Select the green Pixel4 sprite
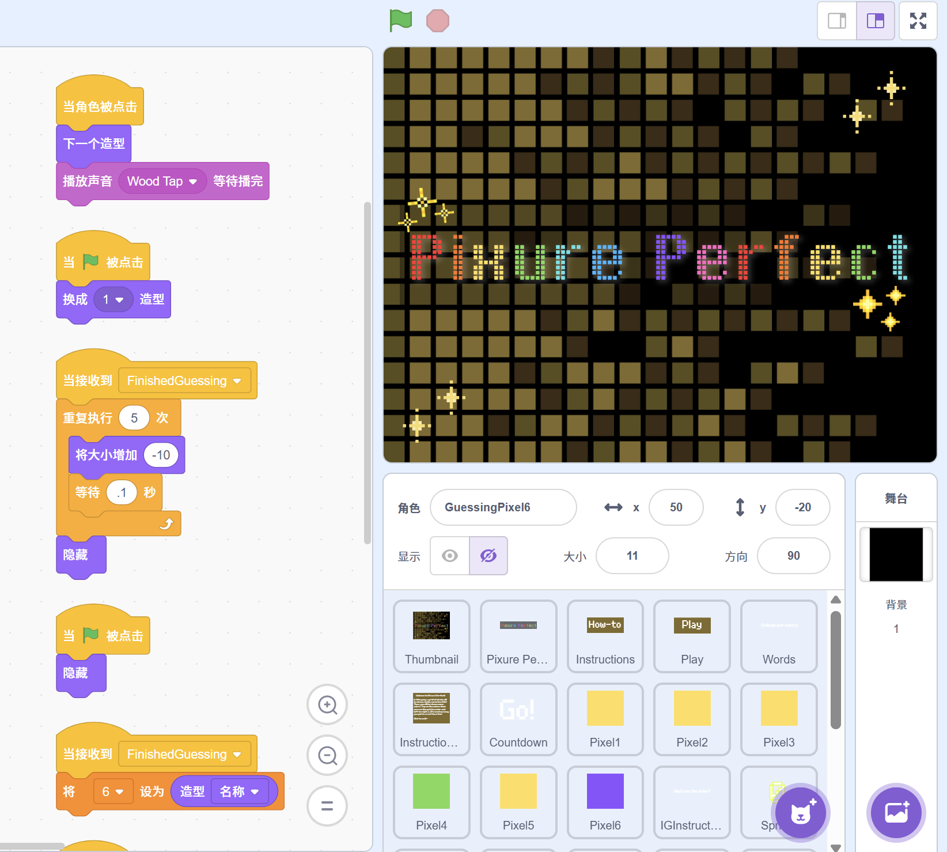 431,802
